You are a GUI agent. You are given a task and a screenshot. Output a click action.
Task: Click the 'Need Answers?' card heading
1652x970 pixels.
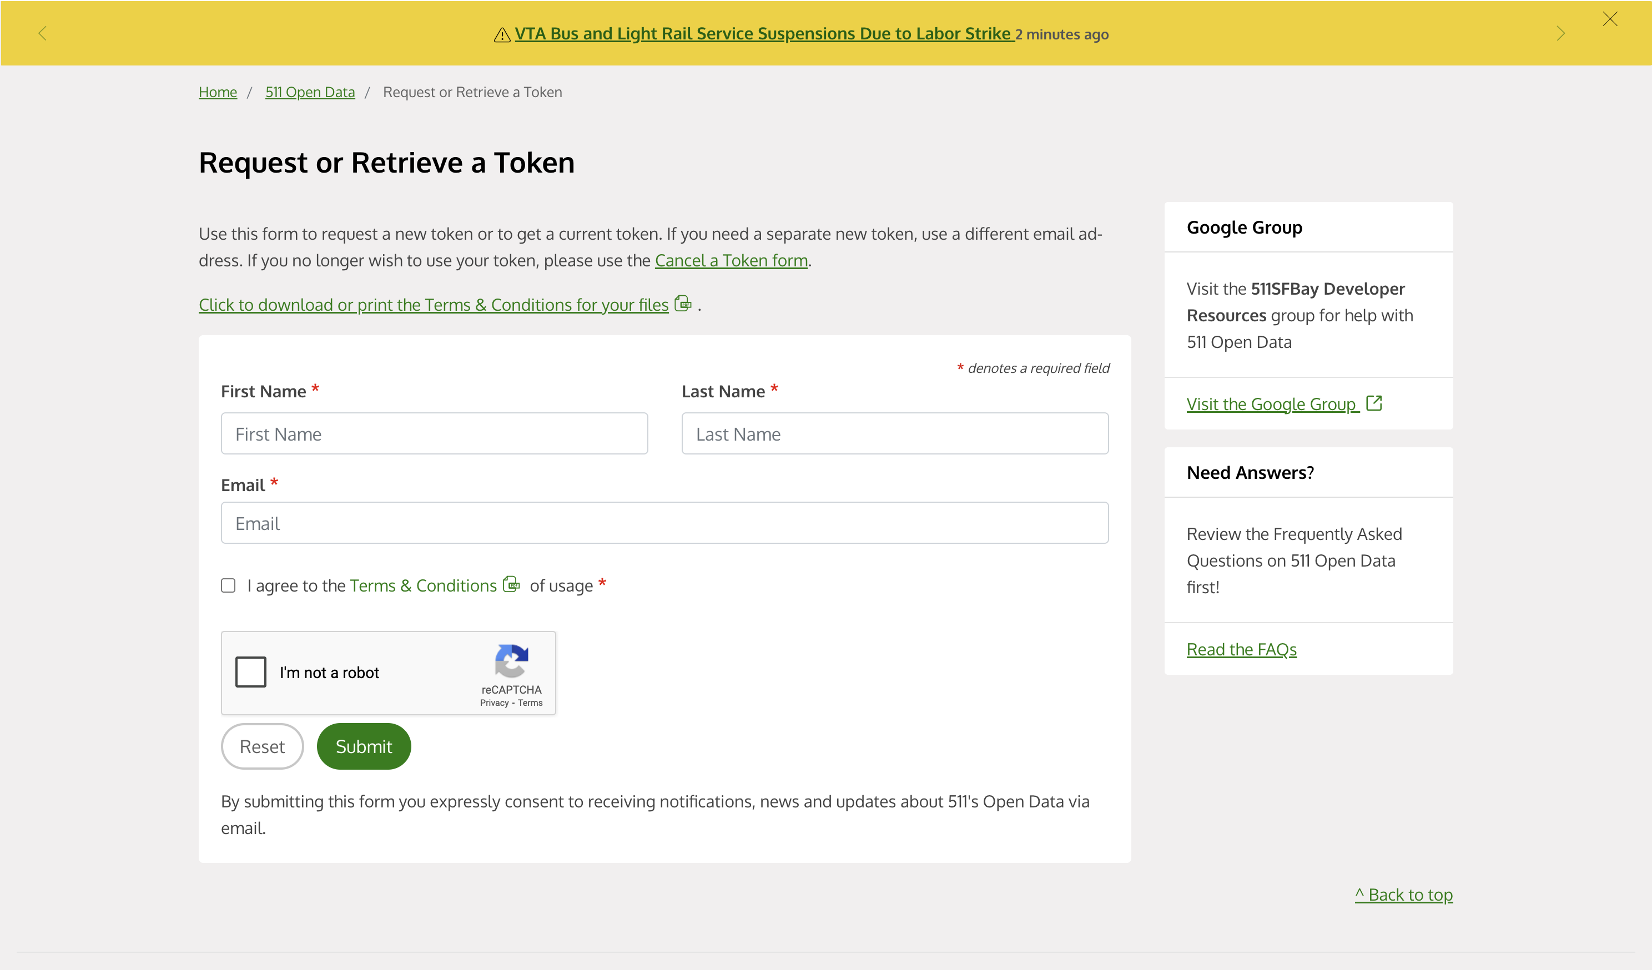(x=1250, y=473)
